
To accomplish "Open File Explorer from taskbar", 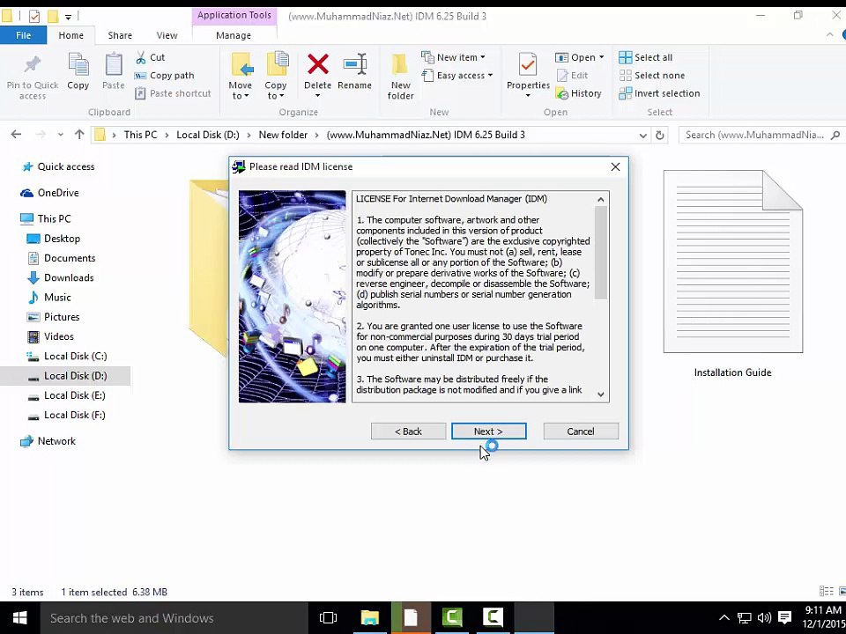I will tap(369, 618).
